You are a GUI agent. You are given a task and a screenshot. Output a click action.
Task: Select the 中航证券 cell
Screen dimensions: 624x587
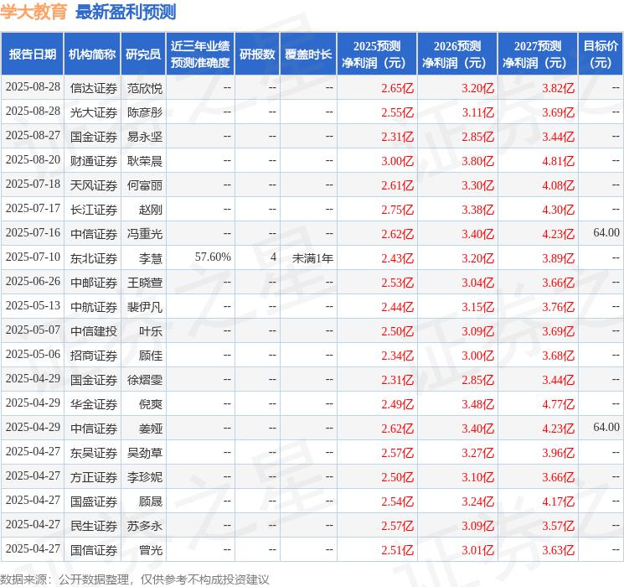click(94, 307)
